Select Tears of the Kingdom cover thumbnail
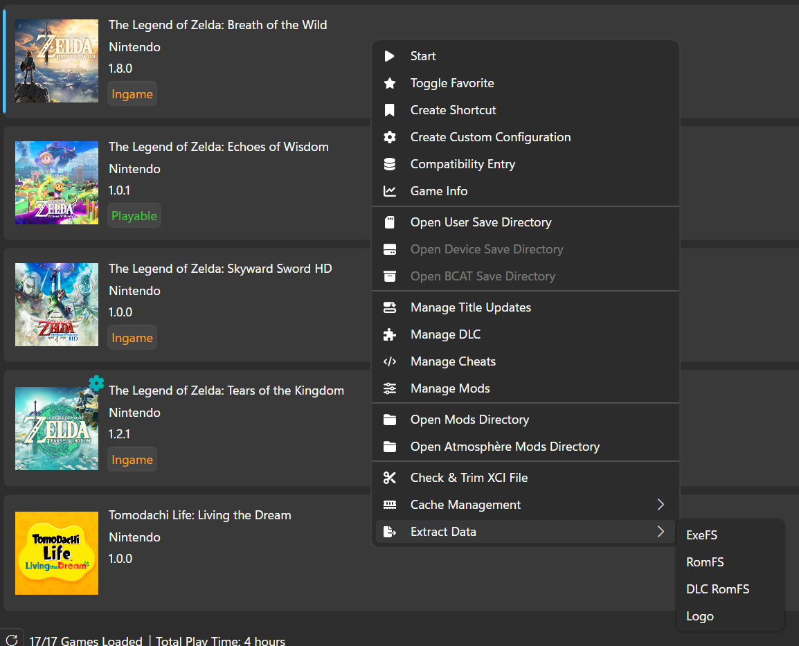The width and height of the screenshot is (799, 646). point(57,429)
